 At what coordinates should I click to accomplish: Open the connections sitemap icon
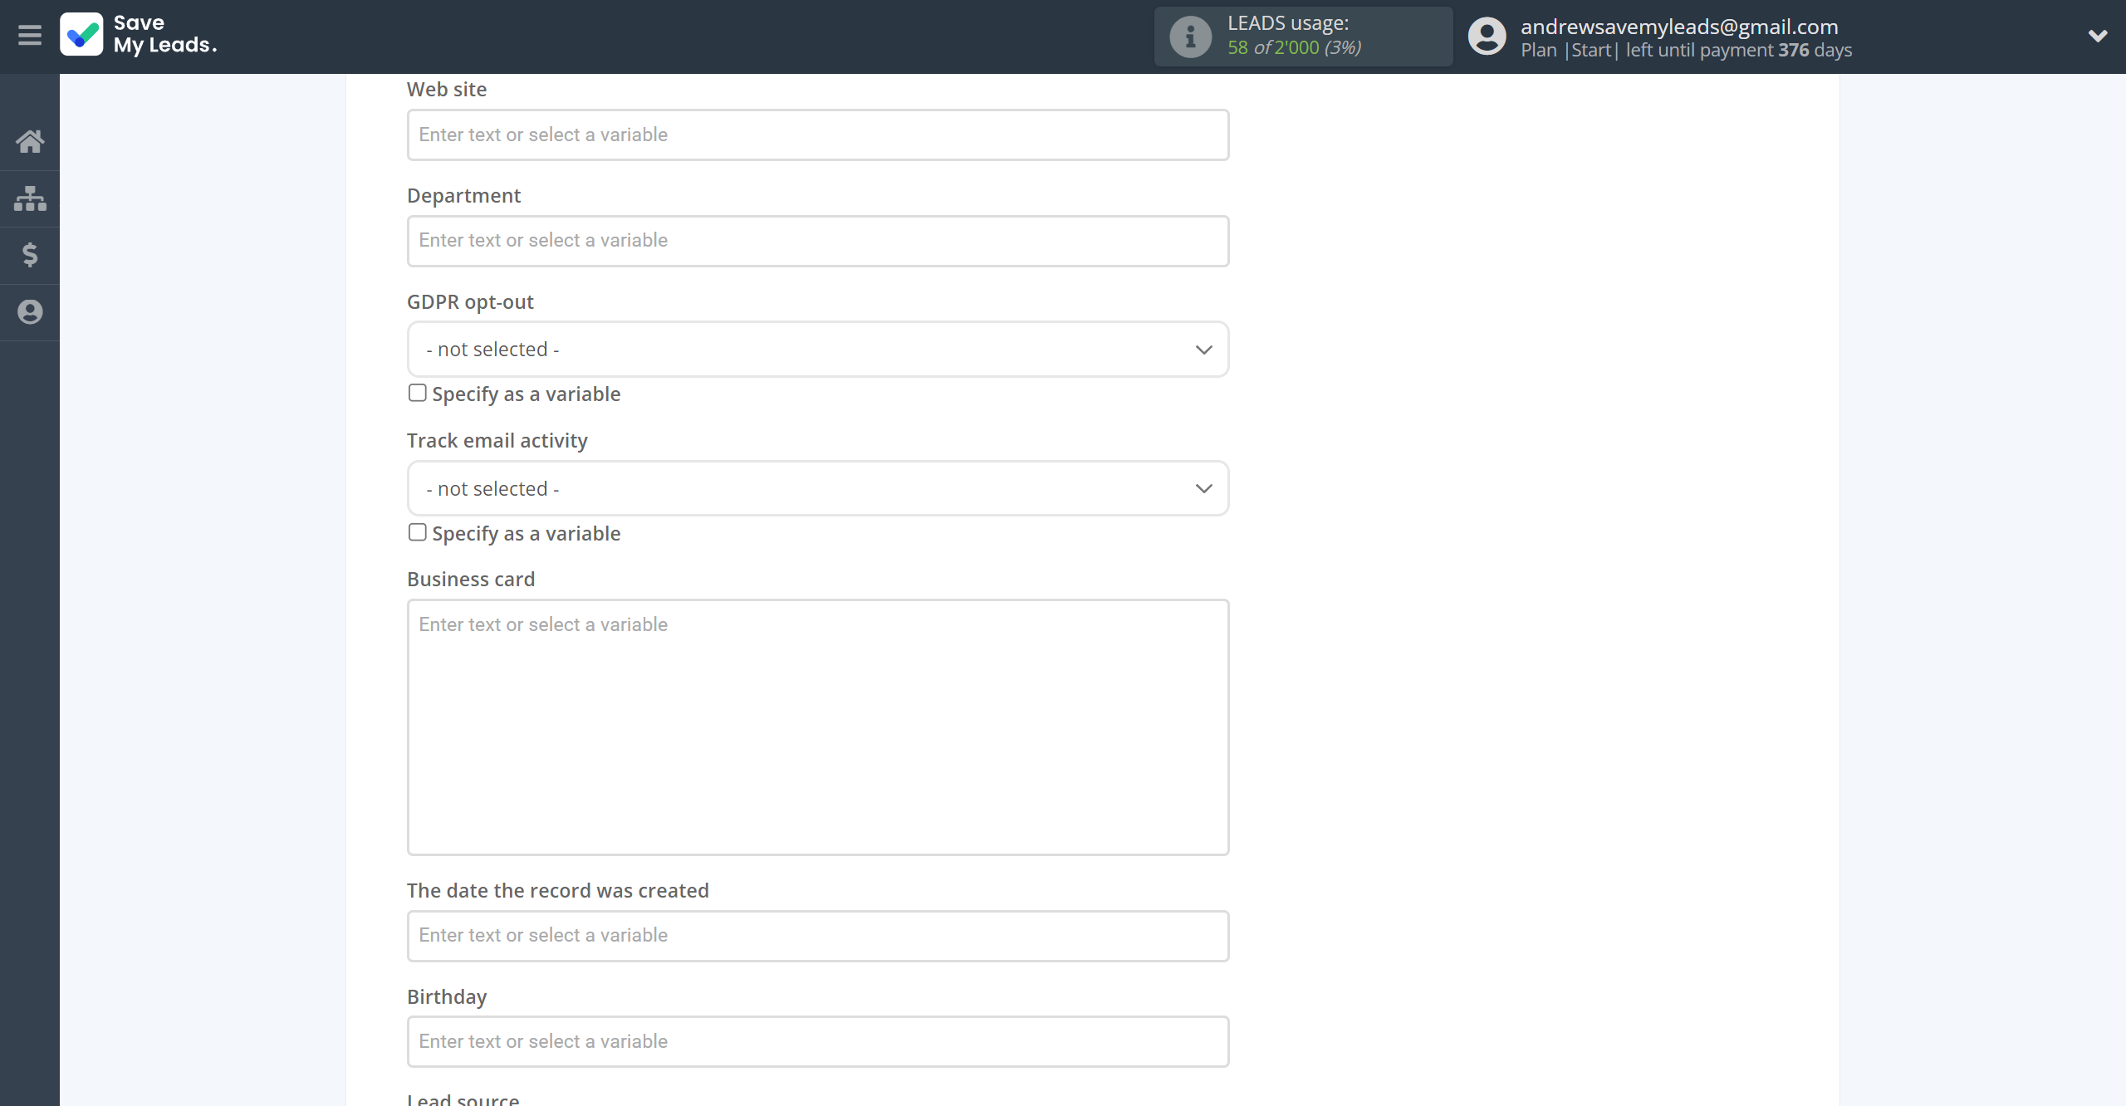coord(30,198)
